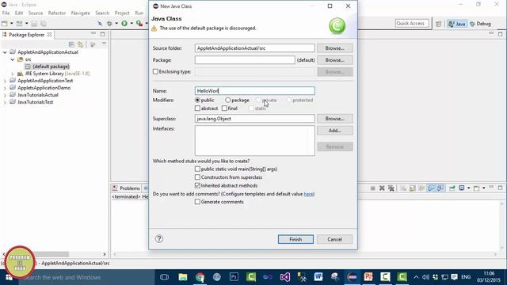This screenshot has height=285, width=507.
Task: Open the Edit menu
Action: 19,13
